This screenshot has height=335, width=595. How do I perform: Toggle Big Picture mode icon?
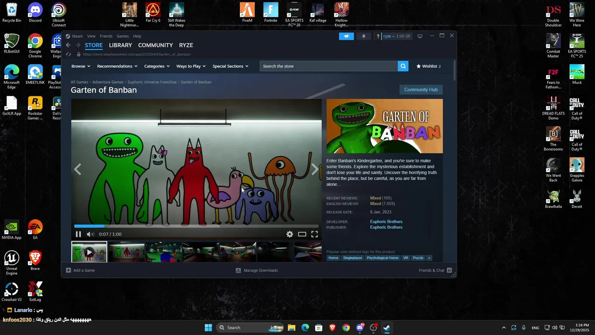420,36
